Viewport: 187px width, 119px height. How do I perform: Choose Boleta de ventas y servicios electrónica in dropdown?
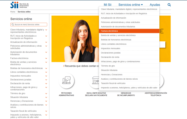(129, 35)
